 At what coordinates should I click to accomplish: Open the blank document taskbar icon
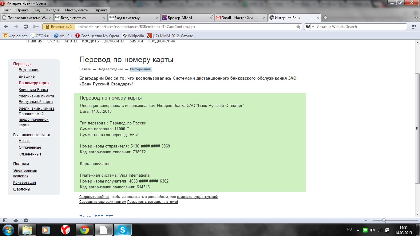(x=104, y=230)
